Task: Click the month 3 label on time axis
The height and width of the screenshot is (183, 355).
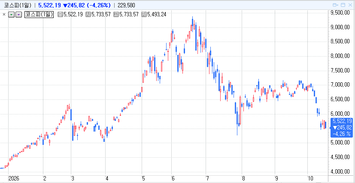Action: 73,179
